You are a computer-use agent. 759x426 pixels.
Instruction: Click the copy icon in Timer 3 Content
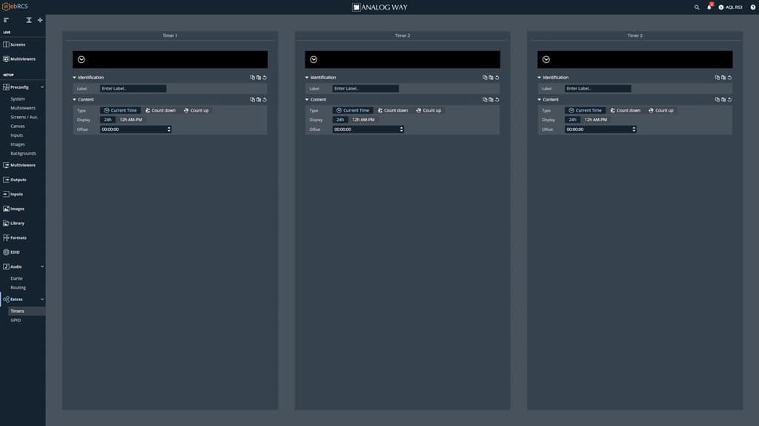pyautogui.click(x=717, y=100)
